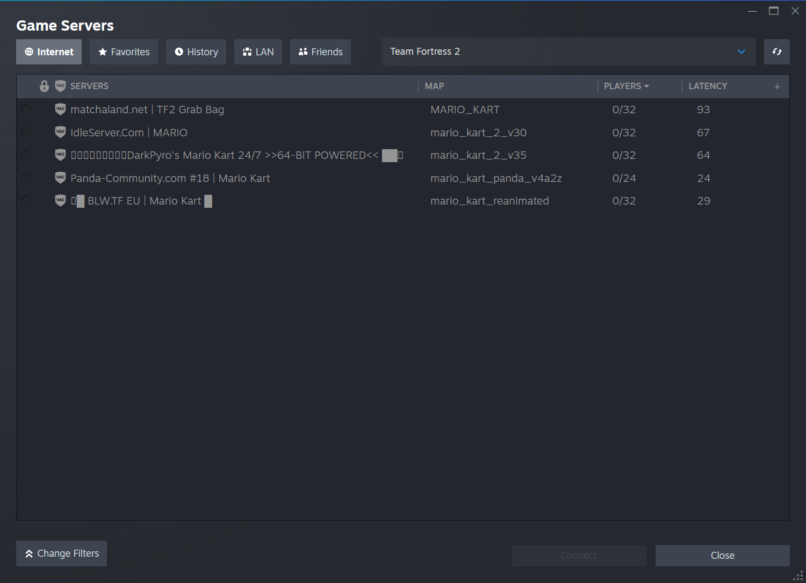Viewport: 806px width, 583px height.
Task: Click the Connect button
Action: point(579,556)
